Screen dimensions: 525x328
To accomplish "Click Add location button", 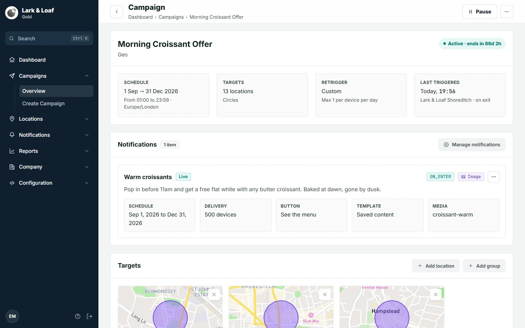I will point(436,266).
